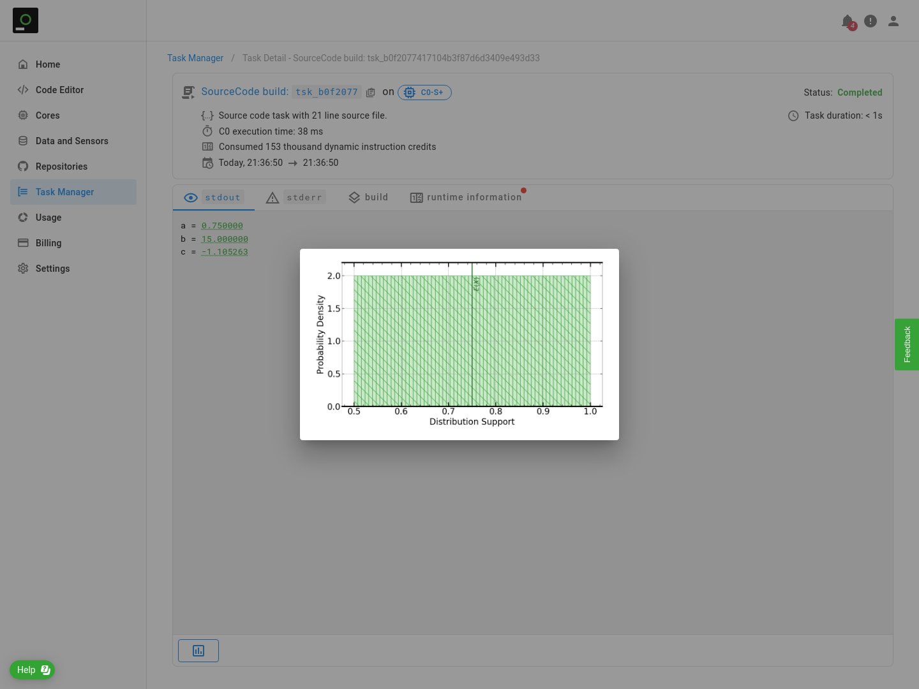Switch to the build tab
The height and width of the screenshot is (689, 919).
tap(368, 198)
